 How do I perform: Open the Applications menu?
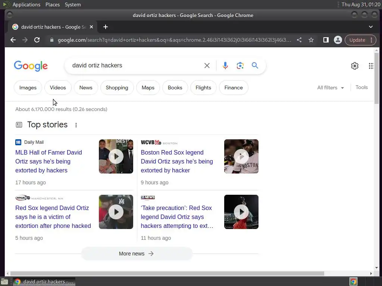coord(26,4)
